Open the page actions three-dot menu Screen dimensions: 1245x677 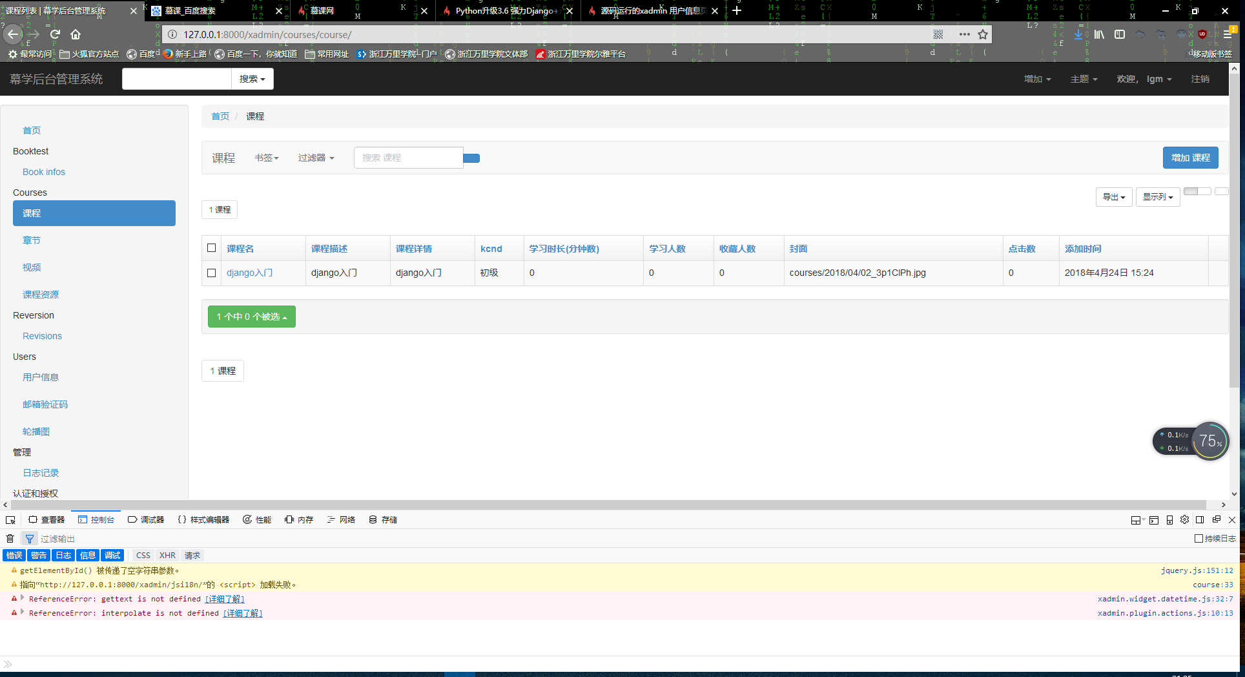pos(964,34)
